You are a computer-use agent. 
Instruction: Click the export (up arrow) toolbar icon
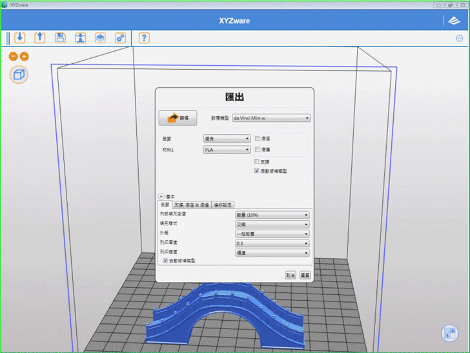click(39, 37)
